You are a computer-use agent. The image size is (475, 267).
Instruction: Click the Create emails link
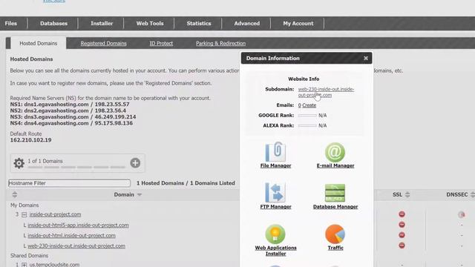[309, 105]
